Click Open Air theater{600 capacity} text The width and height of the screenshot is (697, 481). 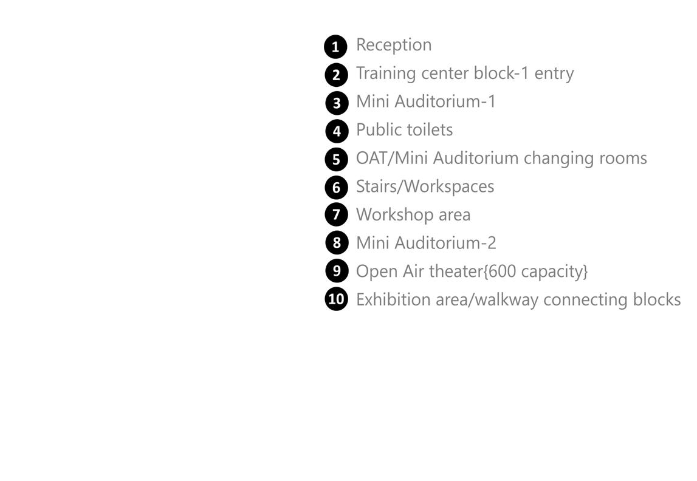[x=472, y=271]
